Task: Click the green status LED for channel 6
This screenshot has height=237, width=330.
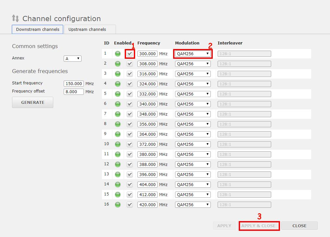Action: [118, 104]
